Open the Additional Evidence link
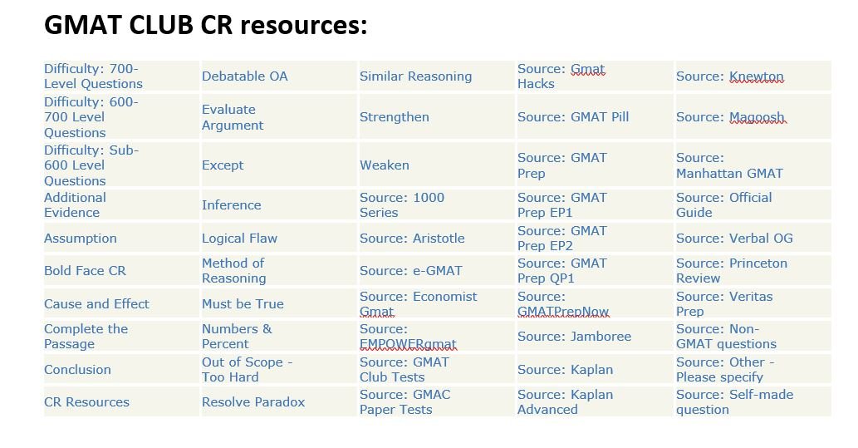 tap(75, 204)
